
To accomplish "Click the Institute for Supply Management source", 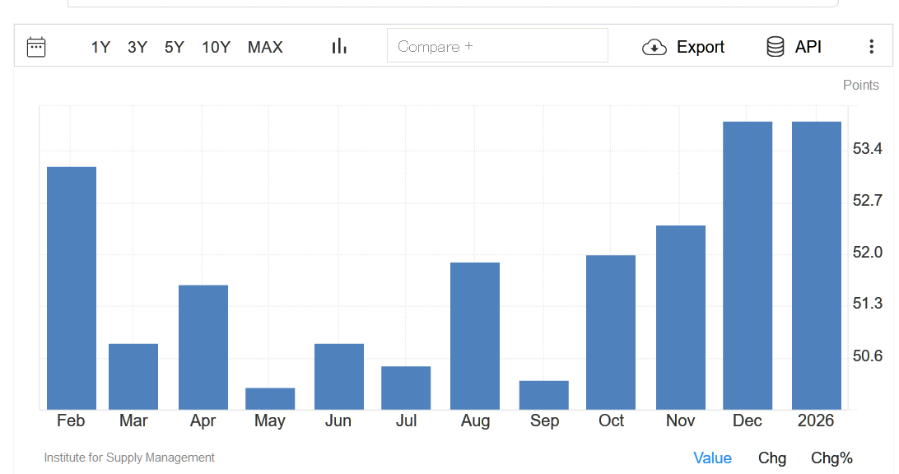I will click(x=129, y=458).
